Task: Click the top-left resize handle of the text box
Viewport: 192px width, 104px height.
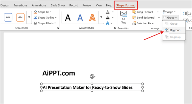Action: [41, 84]
